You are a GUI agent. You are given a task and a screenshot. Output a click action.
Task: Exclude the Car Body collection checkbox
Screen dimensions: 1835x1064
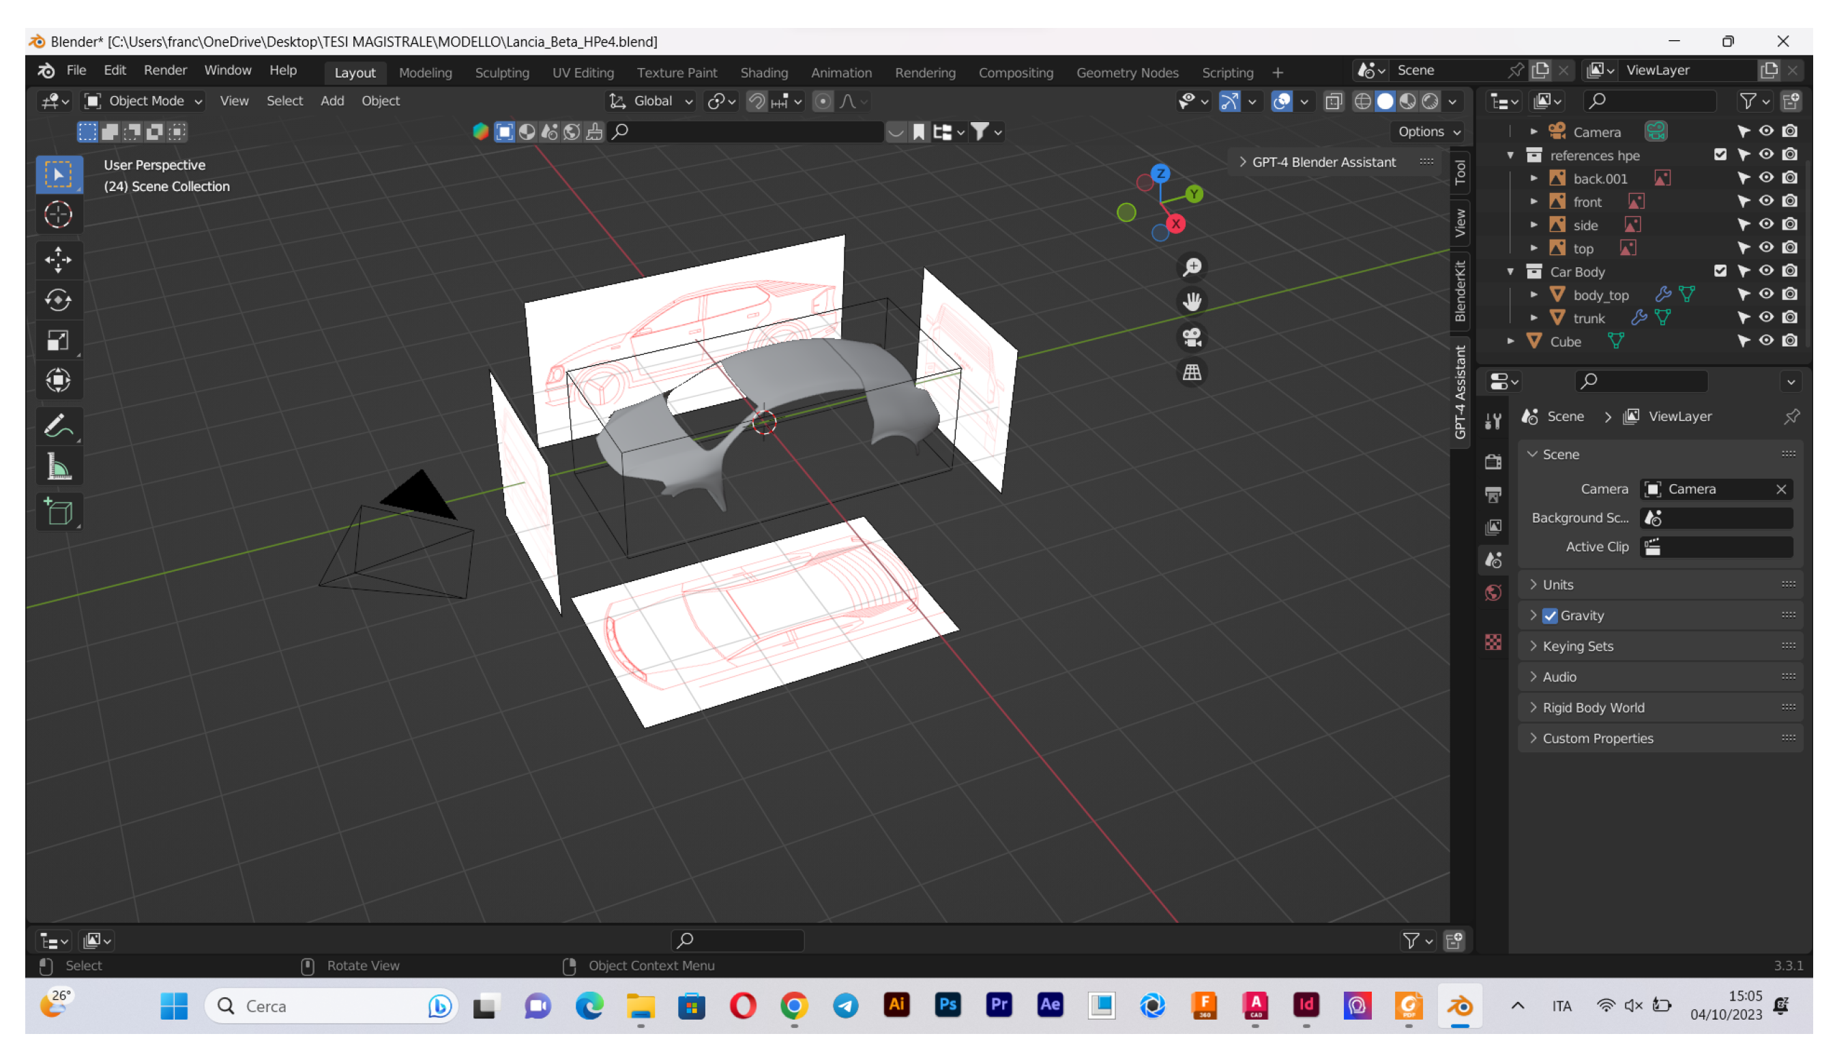coord(1720,271)
